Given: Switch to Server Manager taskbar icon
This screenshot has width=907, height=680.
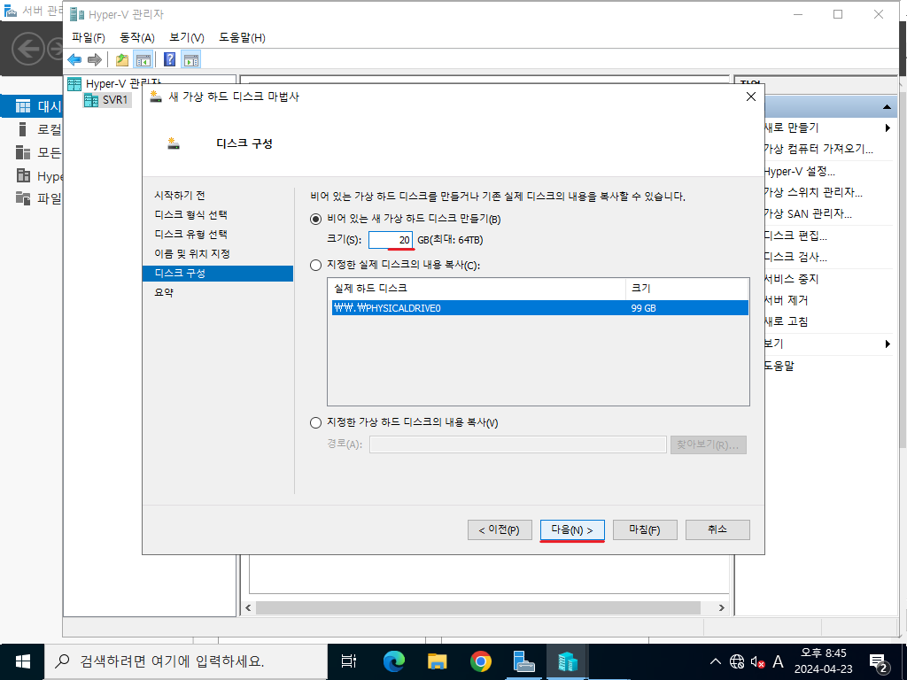Looking at the screenshot, I should point(524,661).
